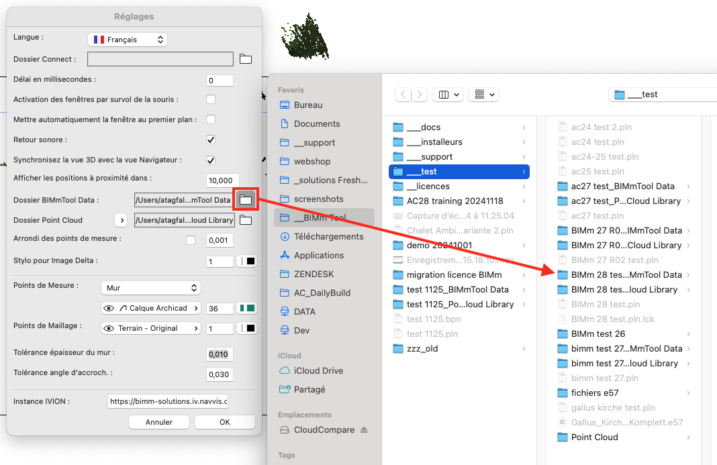The image size is (717, 465).
Task: Open the Points de Mesure Mur dropdown
Action: tap(151, 288)
